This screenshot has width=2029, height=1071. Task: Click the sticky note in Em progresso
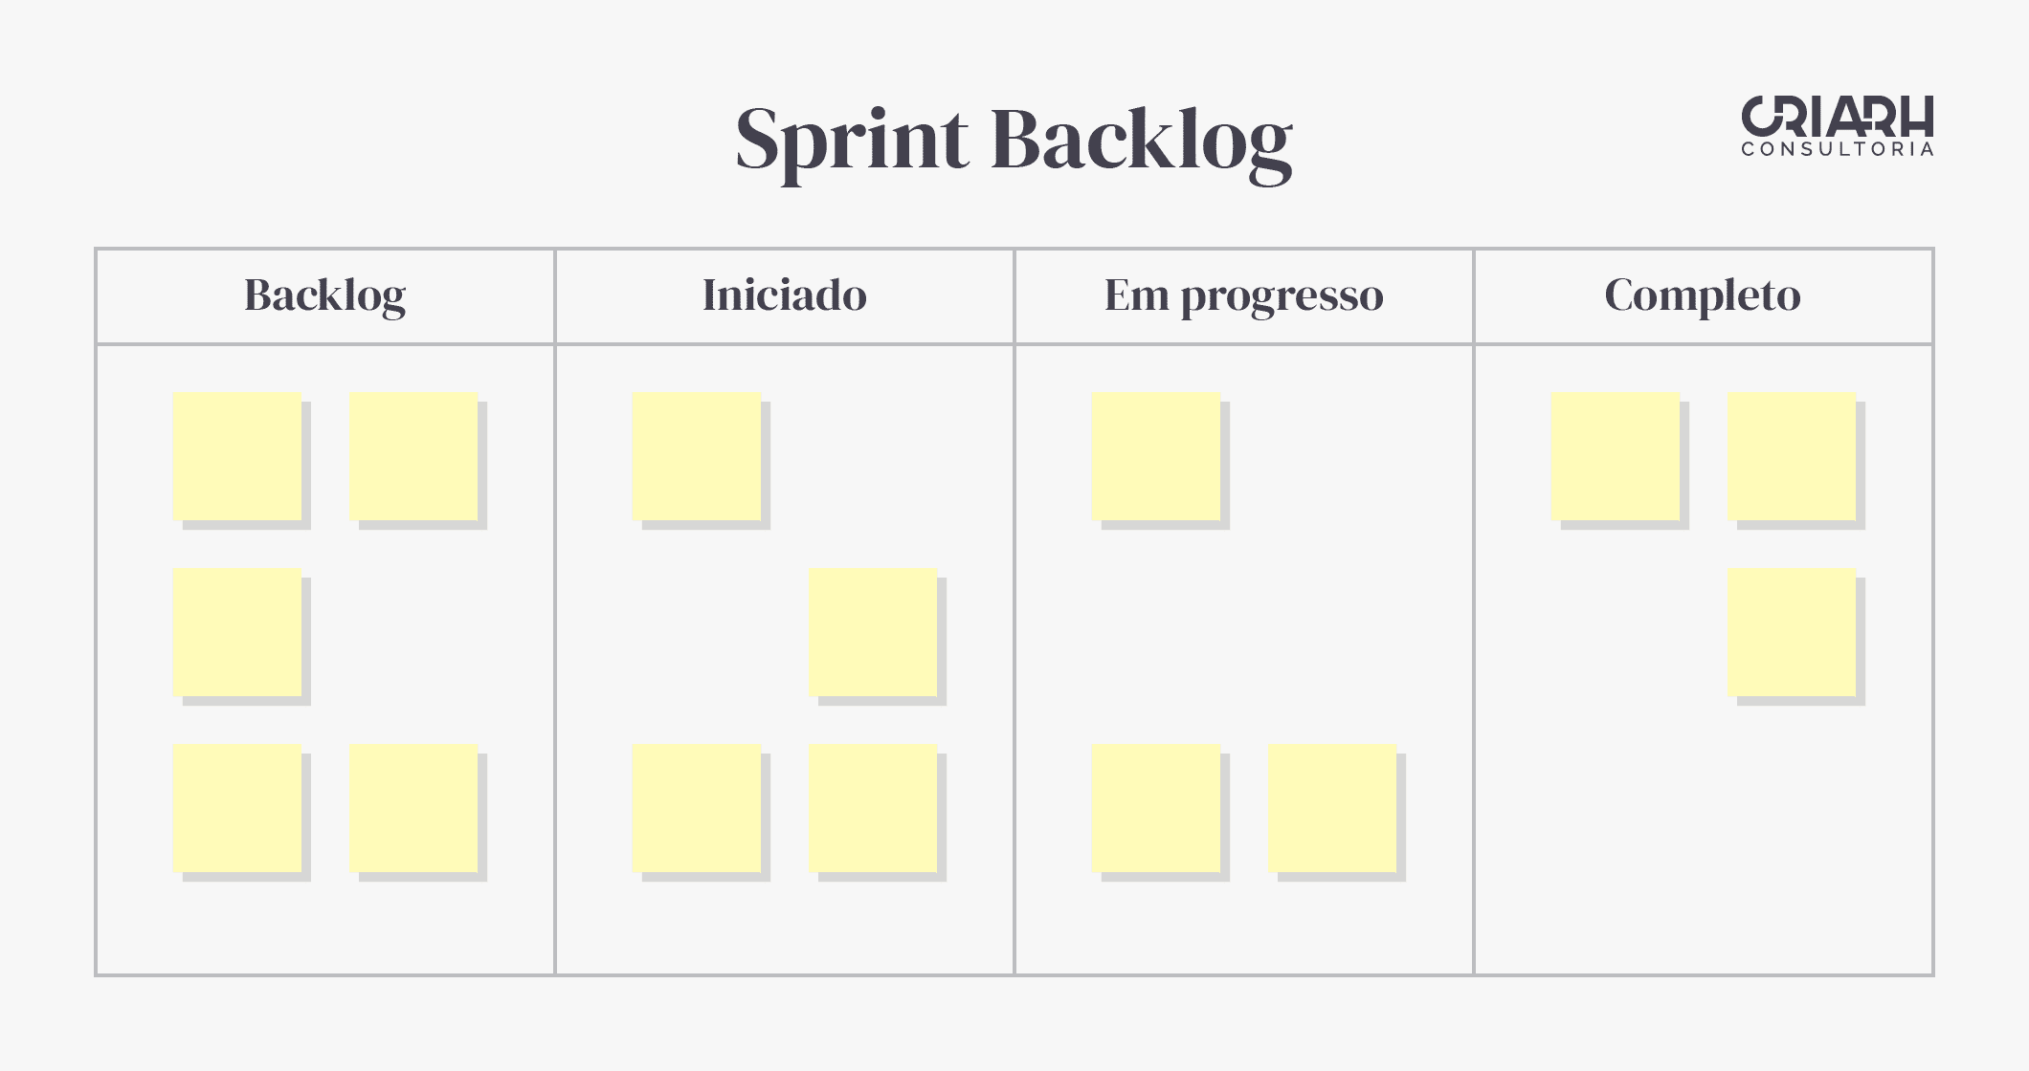click(1155, 457)
